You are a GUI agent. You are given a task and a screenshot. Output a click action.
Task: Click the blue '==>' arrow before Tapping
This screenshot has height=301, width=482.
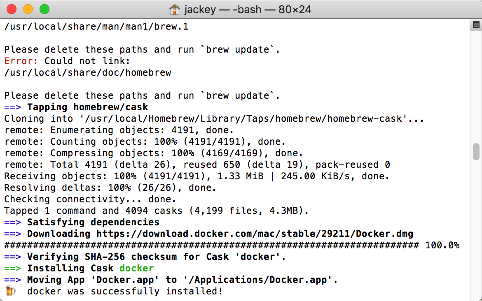[x=13, y=107]
